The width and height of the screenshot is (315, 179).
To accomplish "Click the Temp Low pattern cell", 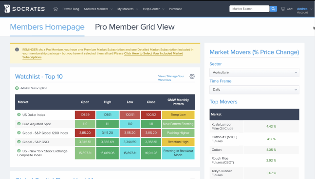I will 178,115.
